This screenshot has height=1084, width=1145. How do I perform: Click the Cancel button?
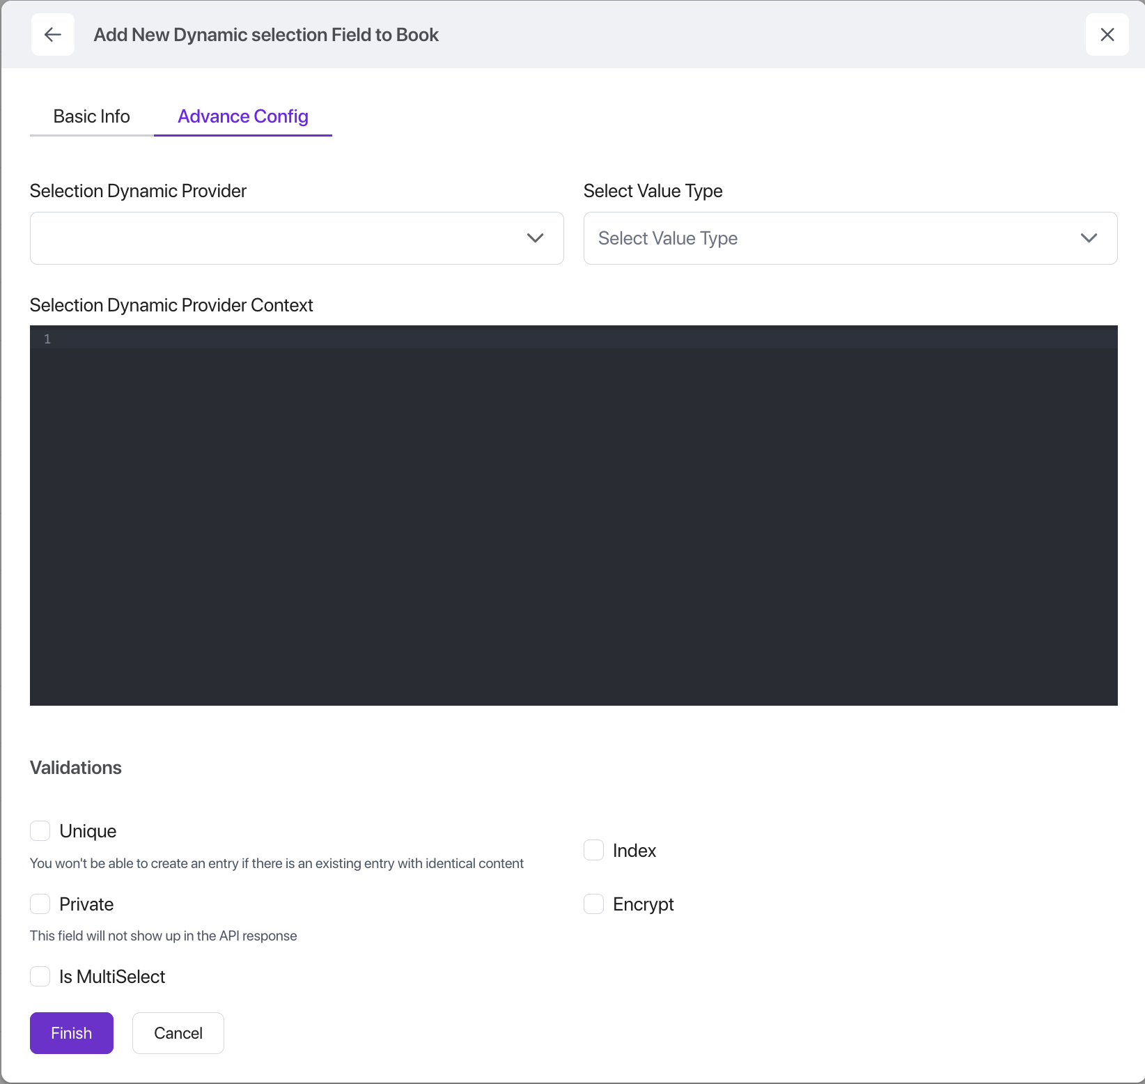(x=178, y=1033)
